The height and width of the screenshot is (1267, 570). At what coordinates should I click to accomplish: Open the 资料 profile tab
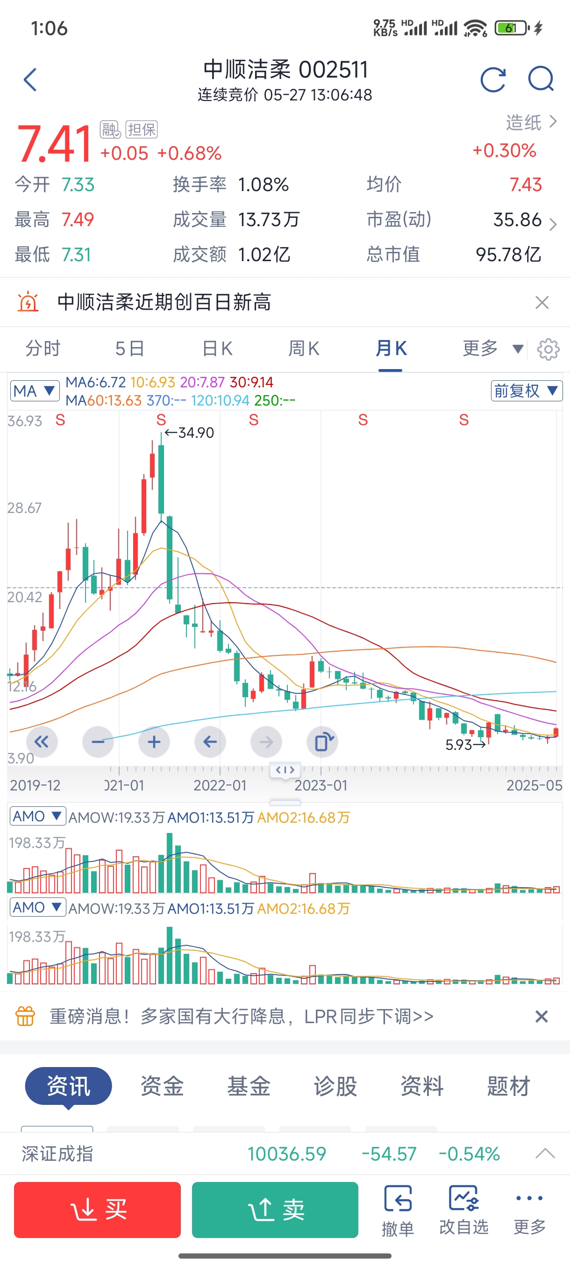[x=421, y=1086]
